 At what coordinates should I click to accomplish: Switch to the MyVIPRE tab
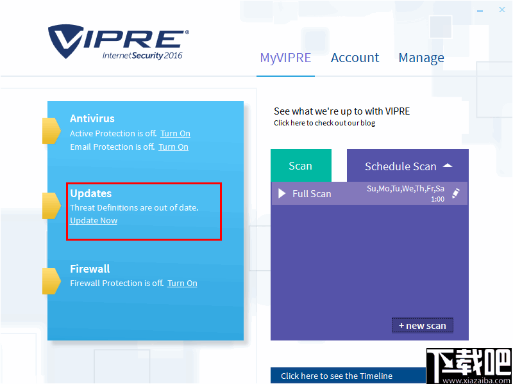[285, 58]
